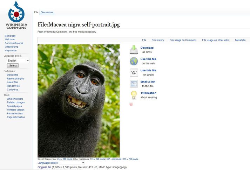
Task: Click the Contact us link
Action: [x=12, y=90]
